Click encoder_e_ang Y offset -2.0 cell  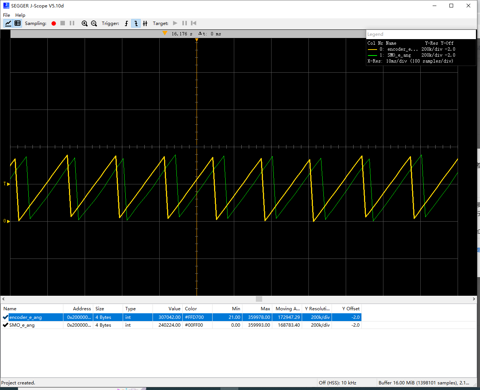coord(347,317)
